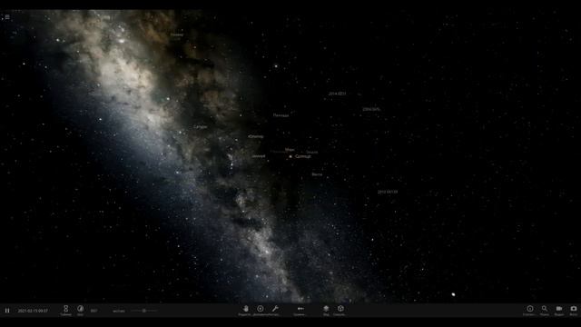Open the hamburger main menu

point(7,16)
